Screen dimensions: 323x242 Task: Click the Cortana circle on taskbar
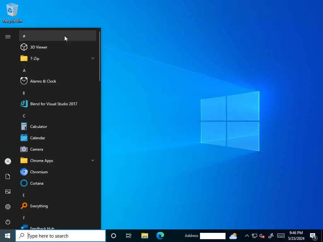coord(114,236)
